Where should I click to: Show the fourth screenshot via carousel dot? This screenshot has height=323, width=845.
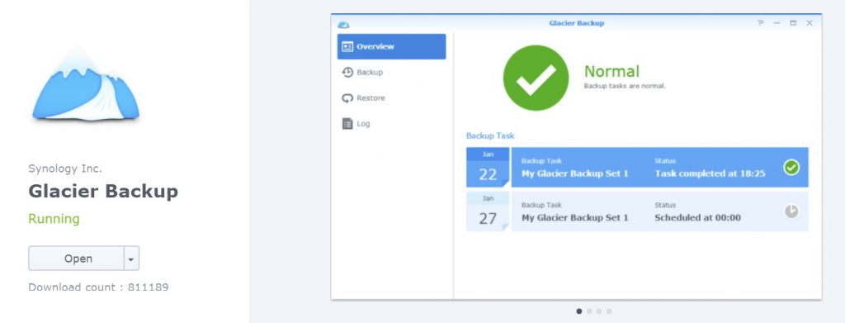(609, 311)
